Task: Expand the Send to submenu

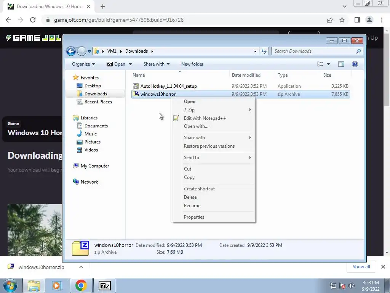Action: [x=213, y=158]
